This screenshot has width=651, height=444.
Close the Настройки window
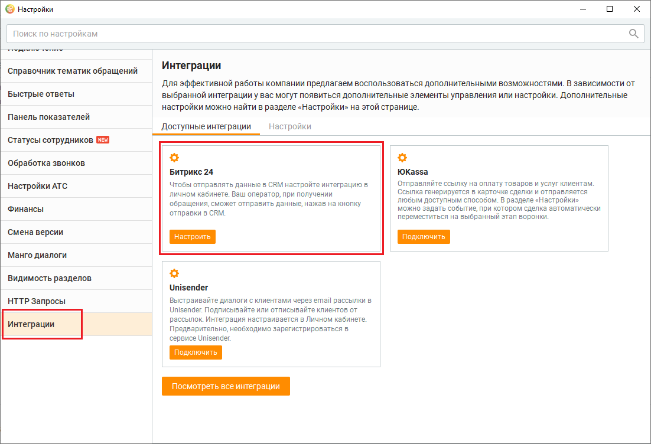click(636, 9)
